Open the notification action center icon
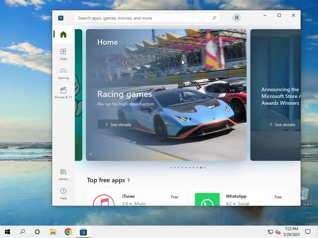The width and height of the screenshot is (318, 238). tap(308, 232)
